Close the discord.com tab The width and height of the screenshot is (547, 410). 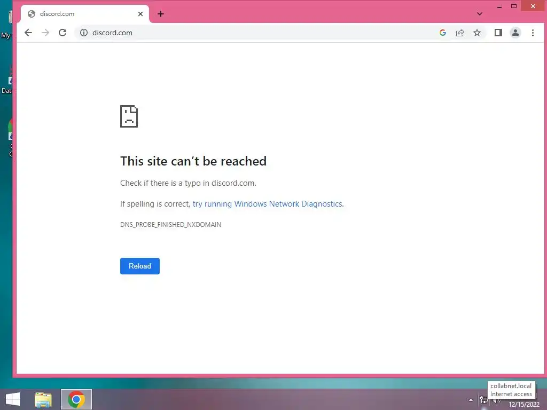(140, 14)
